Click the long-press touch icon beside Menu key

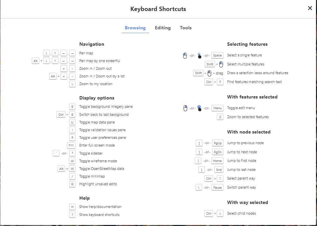tap(199, 108)
